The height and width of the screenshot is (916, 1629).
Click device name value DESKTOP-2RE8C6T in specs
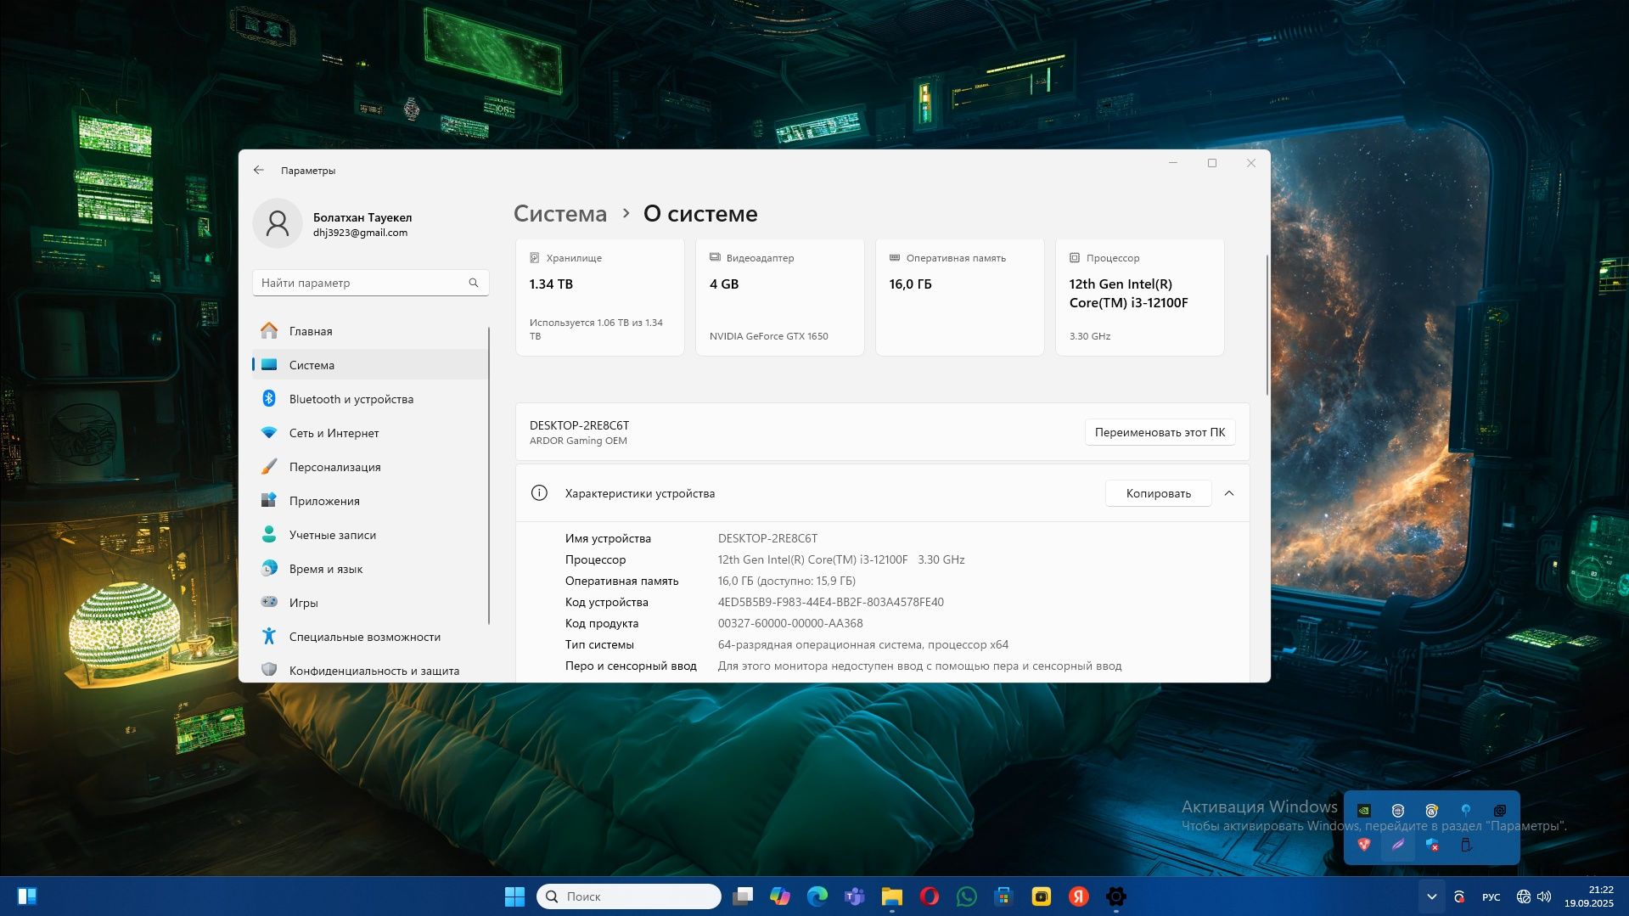[767, 538]
